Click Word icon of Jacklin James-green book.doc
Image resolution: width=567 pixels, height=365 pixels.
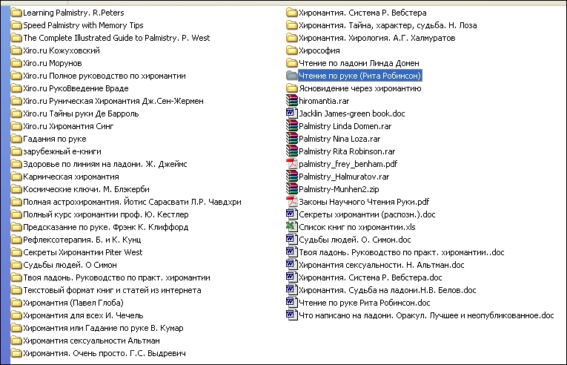pos(291,113)
